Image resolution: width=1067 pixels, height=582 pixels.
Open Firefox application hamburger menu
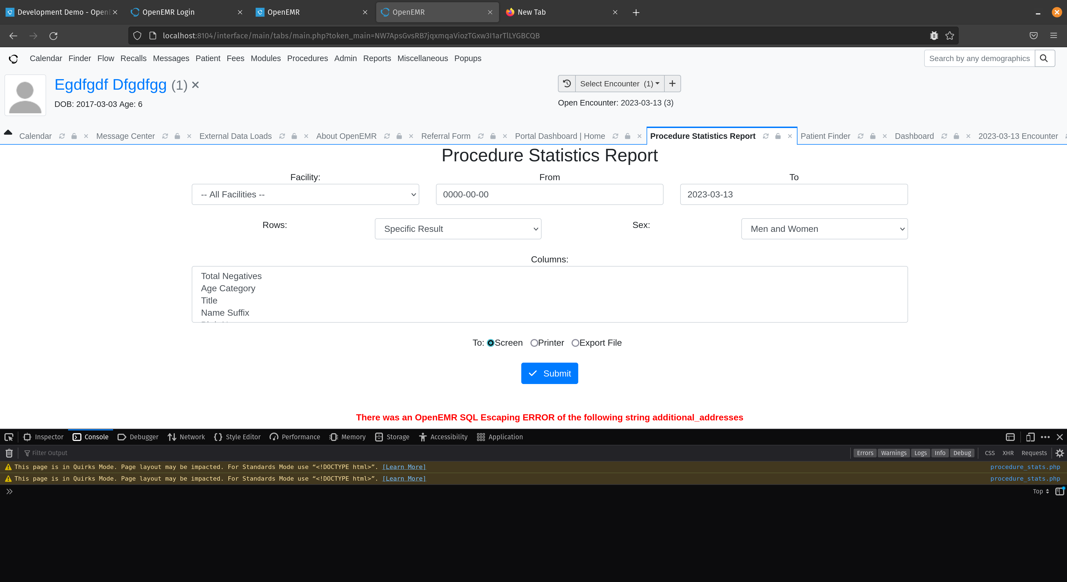[x=1054, y=36]
